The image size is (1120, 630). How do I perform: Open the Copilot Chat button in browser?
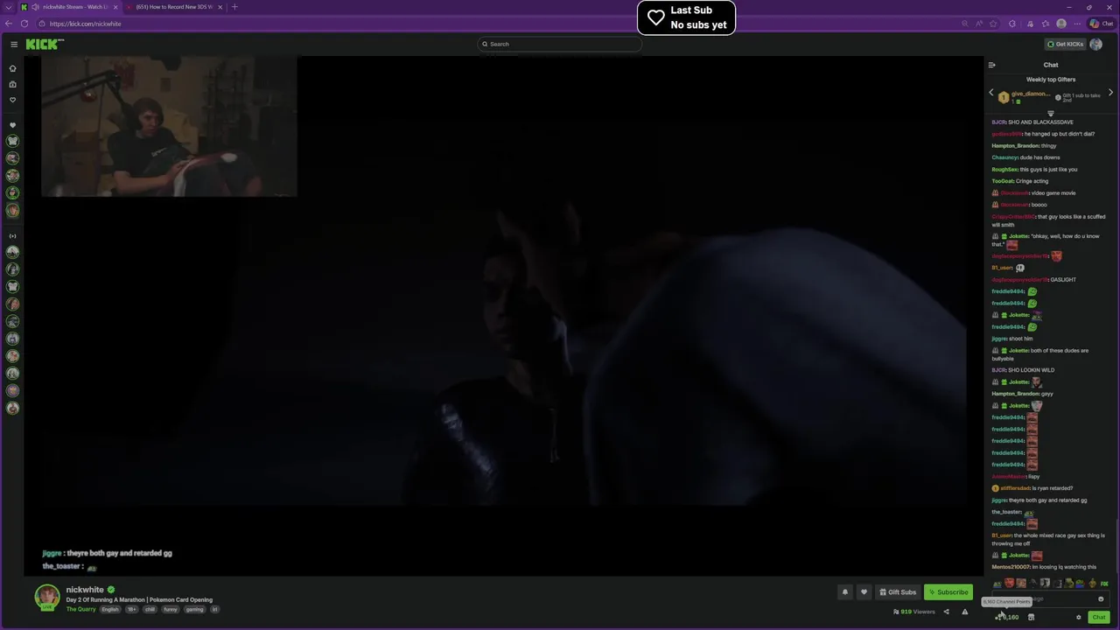1101,24
